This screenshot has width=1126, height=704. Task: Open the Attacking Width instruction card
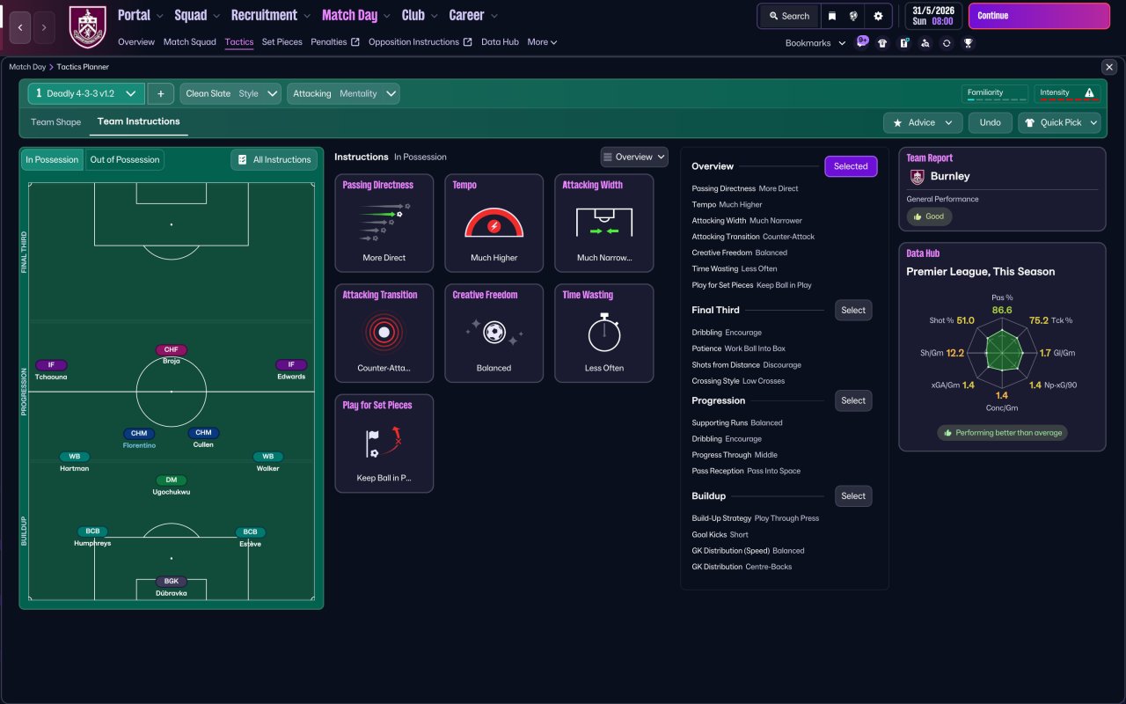(x=604, y=223)
